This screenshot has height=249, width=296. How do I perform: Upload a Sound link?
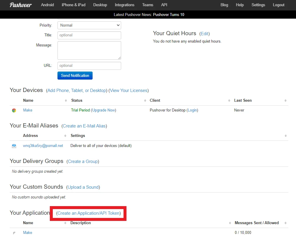(x=83, y=187)
